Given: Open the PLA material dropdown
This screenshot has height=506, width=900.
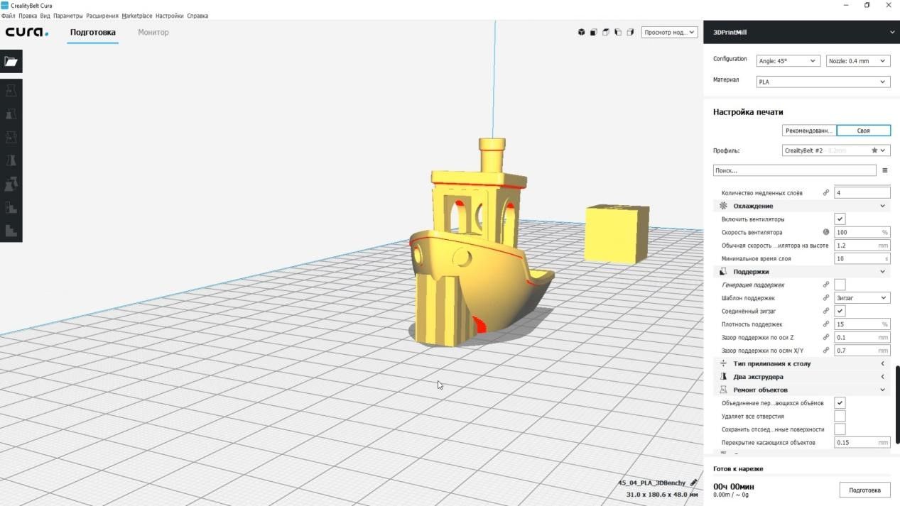Looking at the screenshot, I should (x=823, y=82).
